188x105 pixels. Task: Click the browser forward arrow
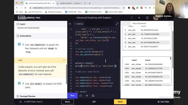pos(21,8)
